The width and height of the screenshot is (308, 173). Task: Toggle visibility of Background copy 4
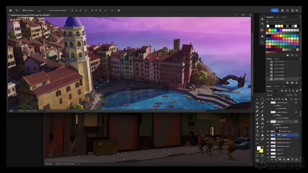coord(268,139)
